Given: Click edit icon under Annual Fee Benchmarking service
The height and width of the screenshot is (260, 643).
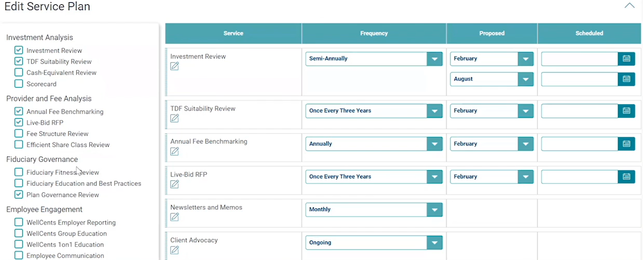Looking at the screenshot, I should click(x=174, y=151).
